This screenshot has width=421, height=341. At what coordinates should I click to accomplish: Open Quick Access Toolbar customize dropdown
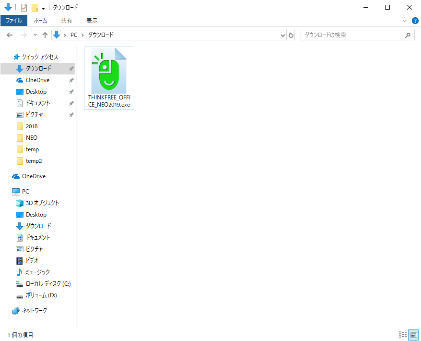[x=43, y=8]
